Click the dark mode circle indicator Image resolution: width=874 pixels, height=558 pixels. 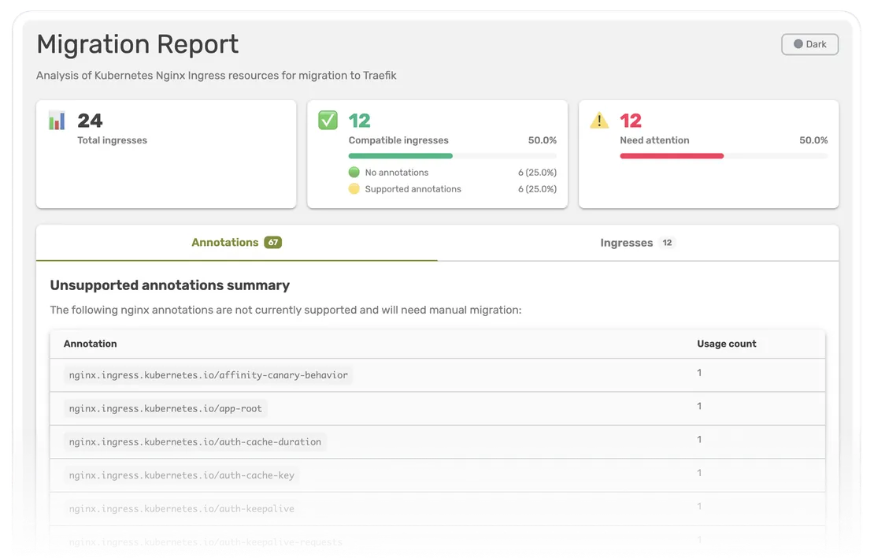click(x=797, y=44)
